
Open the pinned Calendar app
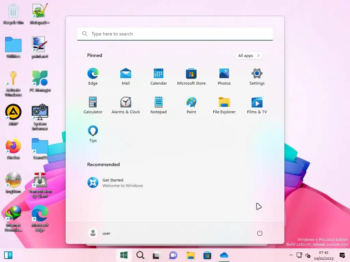click(159, 76)
